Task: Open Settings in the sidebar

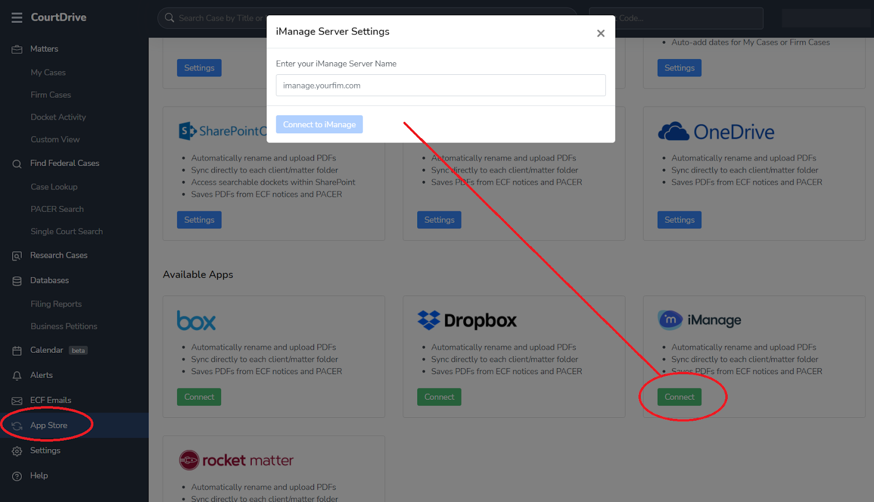Action: pos(45,451)
